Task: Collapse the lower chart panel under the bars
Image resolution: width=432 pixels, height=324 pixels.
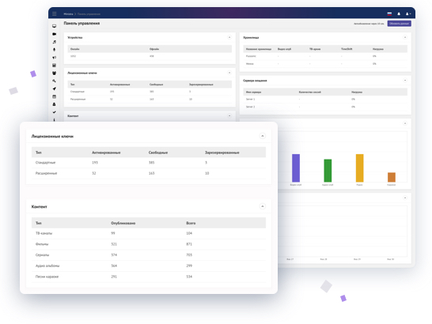Action: point(405,198)
